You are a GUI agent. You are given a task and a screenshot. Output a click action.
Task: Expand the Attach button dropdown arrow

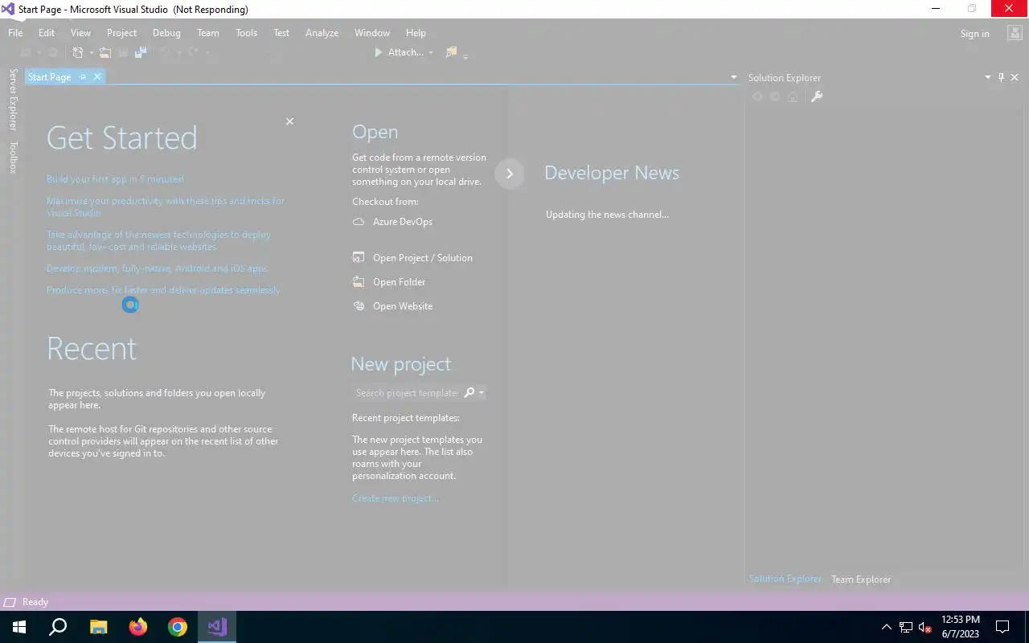coord(431,52)
